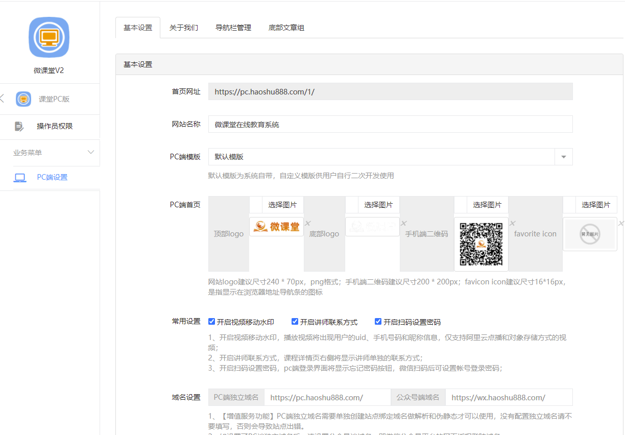Click the QR code thumbnail
625x435 pixels.
point(481,244)
